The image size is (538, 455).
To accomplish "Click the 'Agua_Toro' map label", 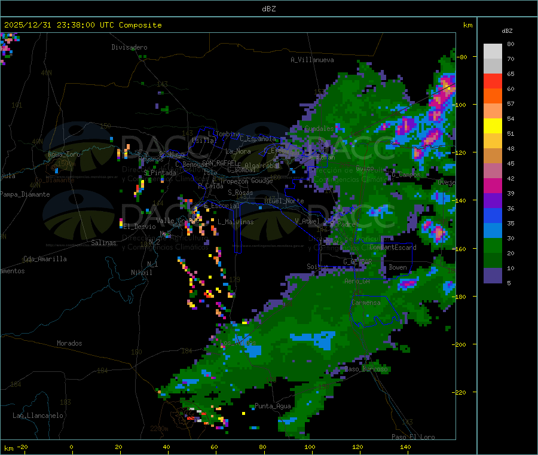I will pos(64,154).
